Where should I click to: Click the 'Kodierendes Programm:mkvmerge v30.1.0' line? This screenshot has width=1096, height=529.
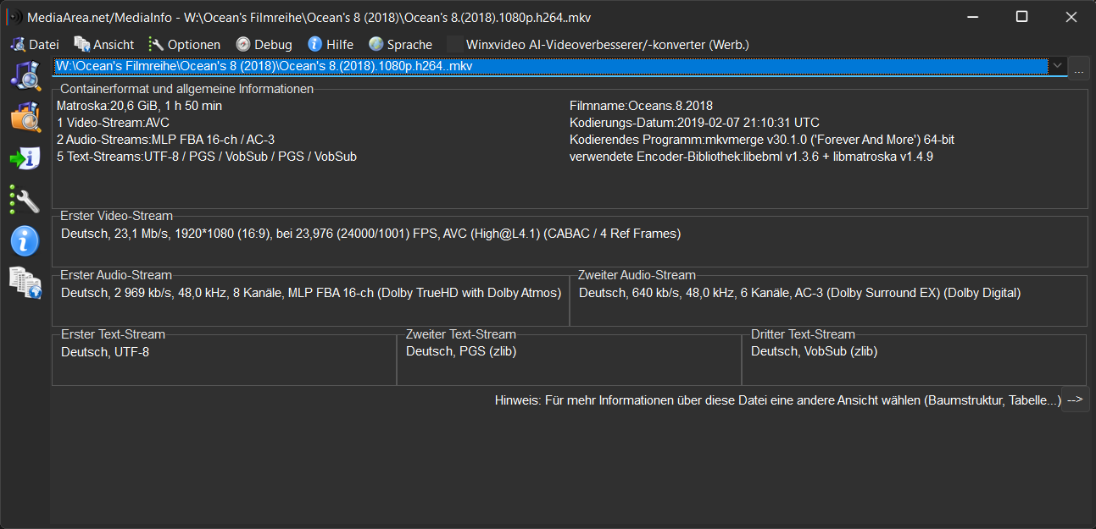point(762,140)
